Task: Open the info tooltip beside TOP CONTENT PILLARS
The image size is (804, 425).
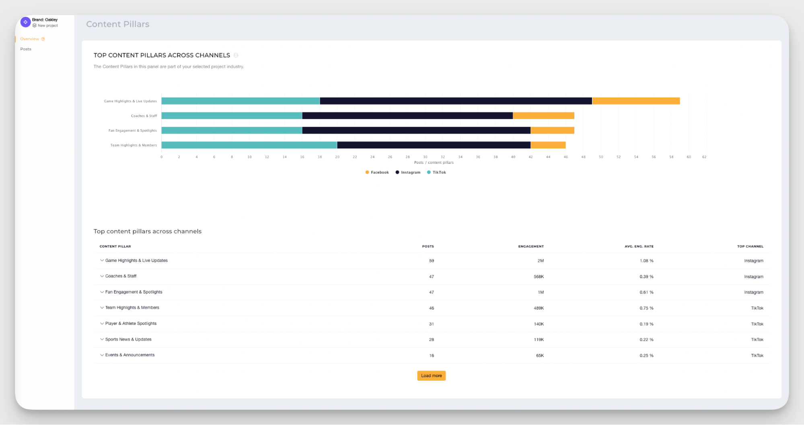Action: [x=236, y=55]
